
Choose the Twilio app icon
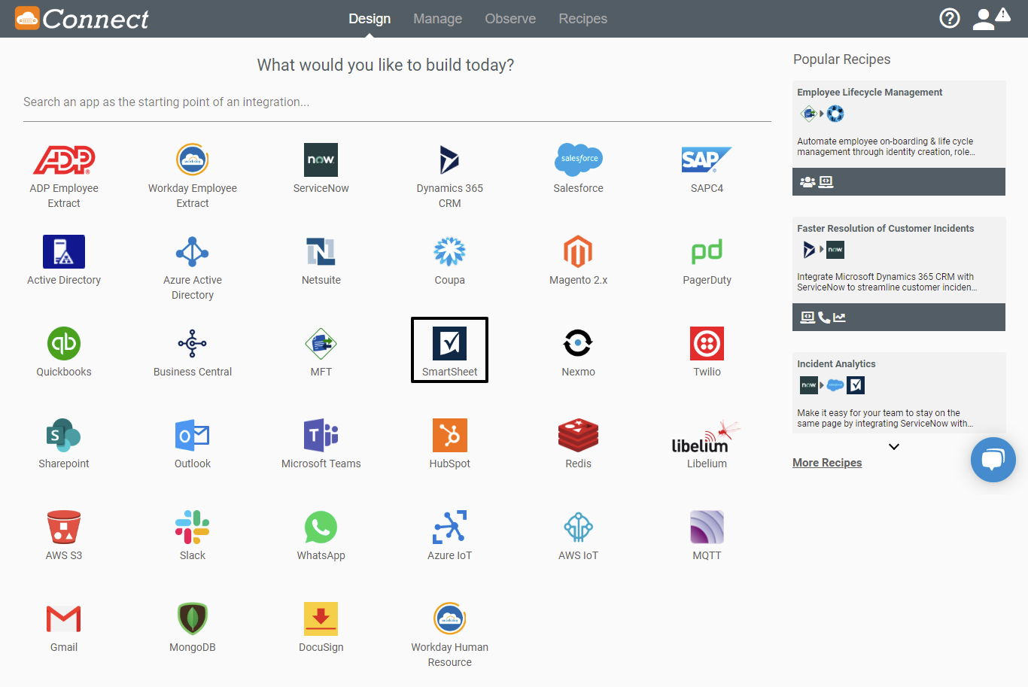[707, 343]
